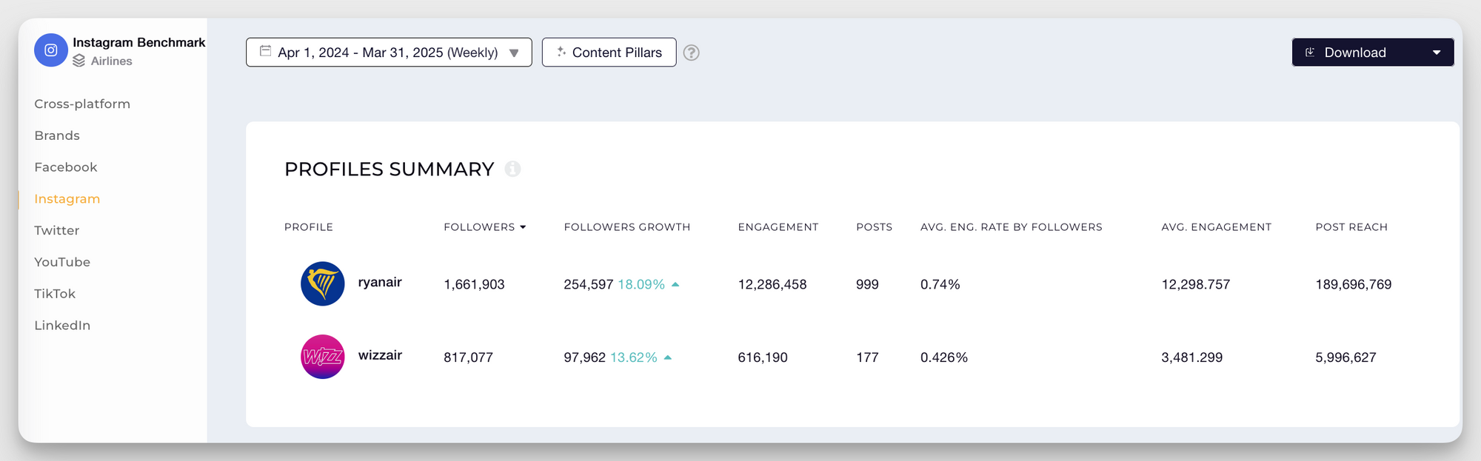Image resolution: width=1481 pixels, height=461 pixels.
Task: Click the Profile column header
Action: pyautogui.click(x=309, y=227)
